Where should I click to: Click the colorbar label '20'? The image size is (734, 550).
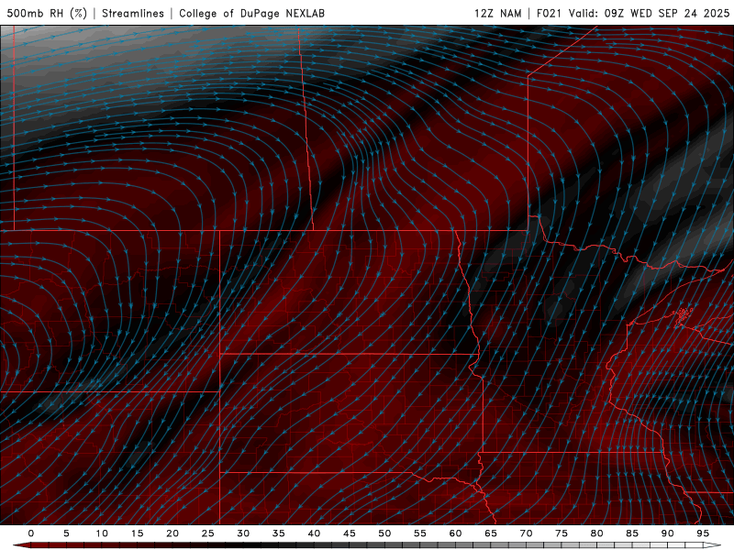[172, 533]
